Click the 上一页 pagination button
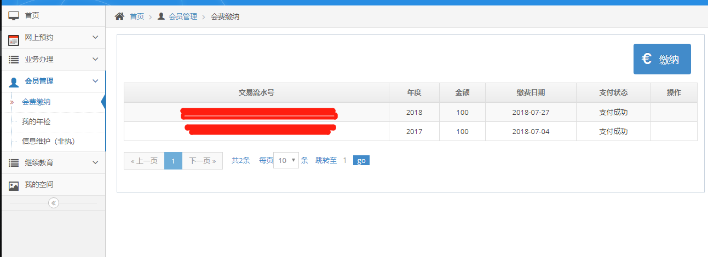708x257 pixels. (144, 161)
